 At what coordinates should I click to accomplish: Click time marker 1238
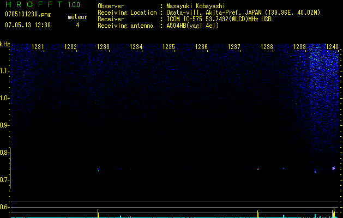267,47
